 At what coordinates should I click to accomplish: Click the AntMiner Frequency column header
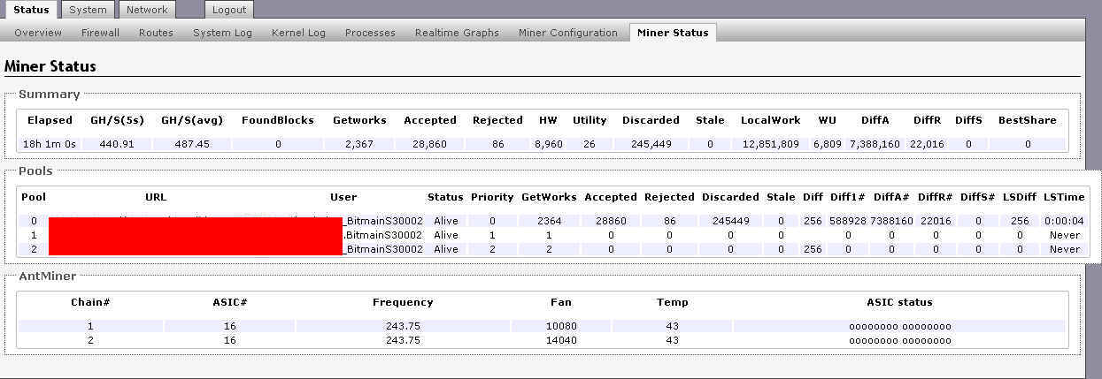[x=403, y=302]
